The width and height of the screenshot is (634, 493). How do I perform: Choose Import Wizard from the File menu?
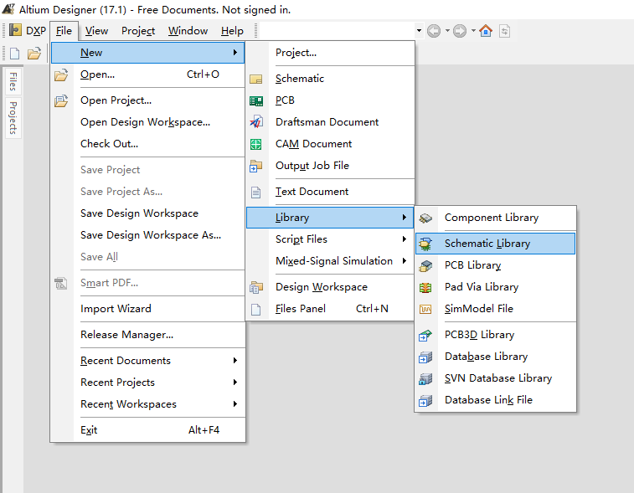116,309
